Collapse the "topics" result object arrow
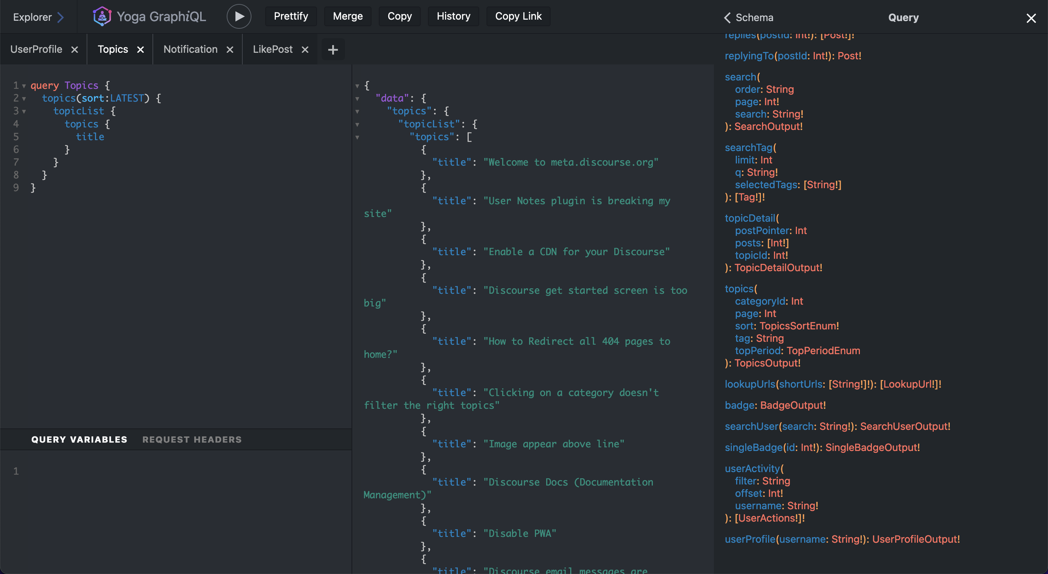The width and height of the screenshot is (1048, 574). pos(357,111)
